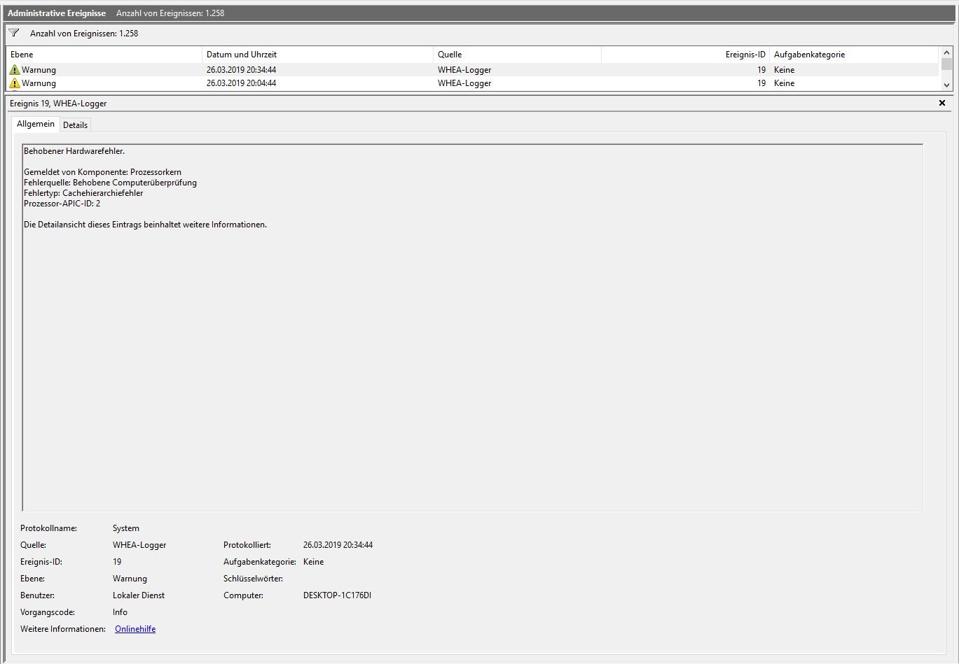This screenshot has width=959, height=664.
Task: Select the event row dated 26.03.2019 20:04:44
Action: tap(473, 83)
